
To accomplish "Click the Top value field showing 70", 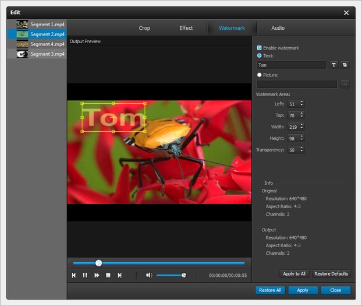I will [293, 115].
